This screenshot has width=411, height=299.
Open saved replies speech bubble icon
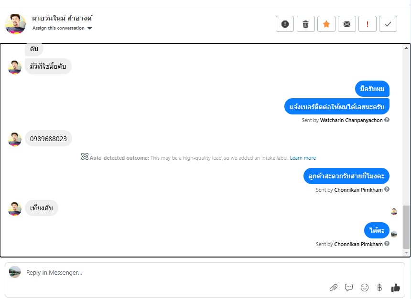(349, 288)
